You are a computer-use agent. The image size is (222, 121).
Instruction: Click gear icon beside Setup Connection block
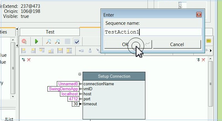(80, 74)
